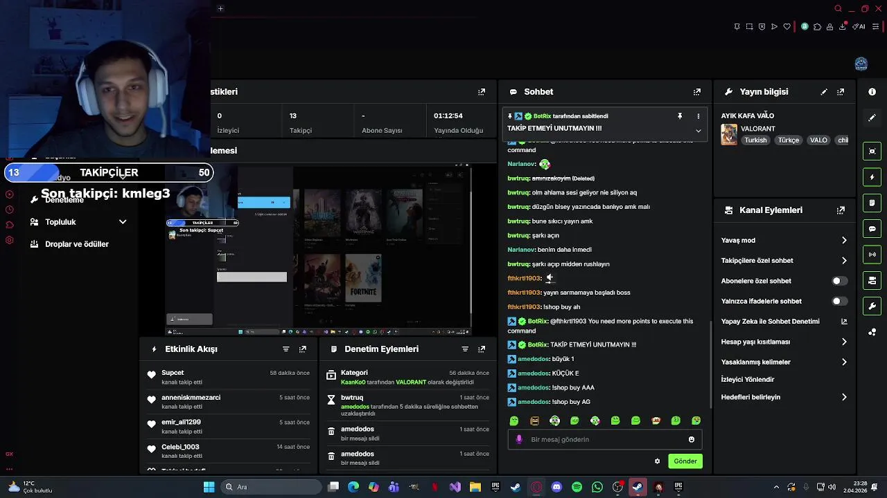Pop out the Sohbet chat panel
This screenshot has width=887, height=498.
(697, 91)
